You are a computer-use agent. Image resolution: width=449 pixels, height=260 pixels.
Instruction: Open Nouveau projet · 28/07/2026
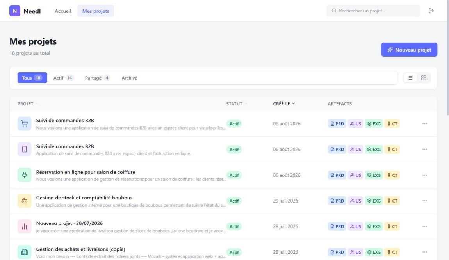click(69, 223)
